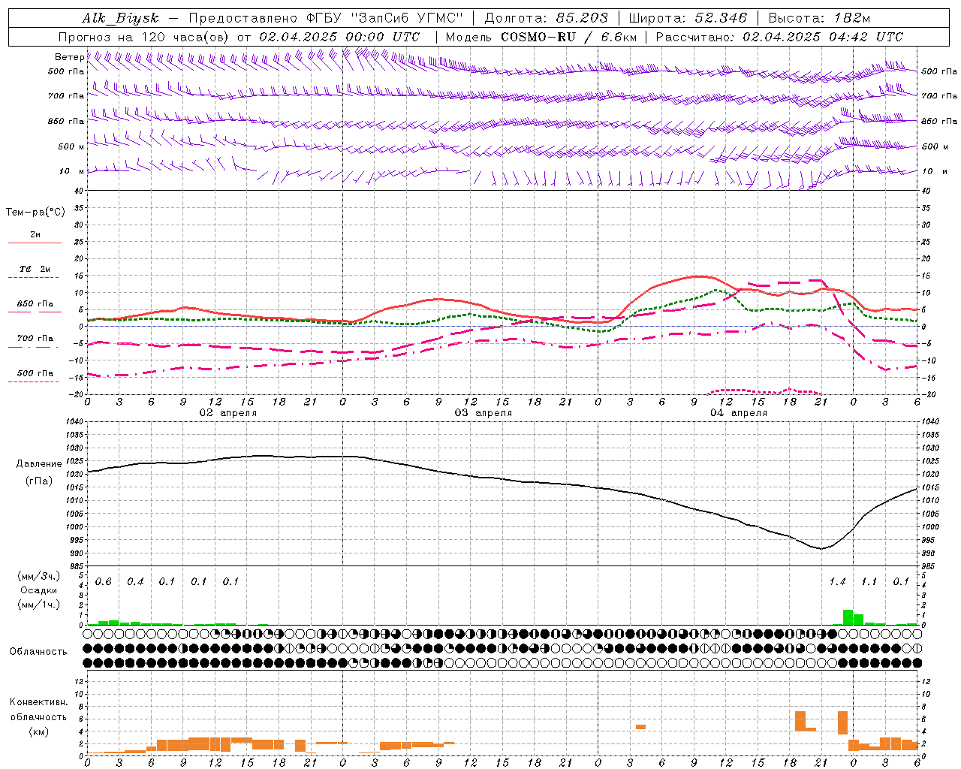Click the pink dashed 500 гПа legend line
Image resolution: width=961 pixels, height=769 pixels.
[x=35, y=382]
